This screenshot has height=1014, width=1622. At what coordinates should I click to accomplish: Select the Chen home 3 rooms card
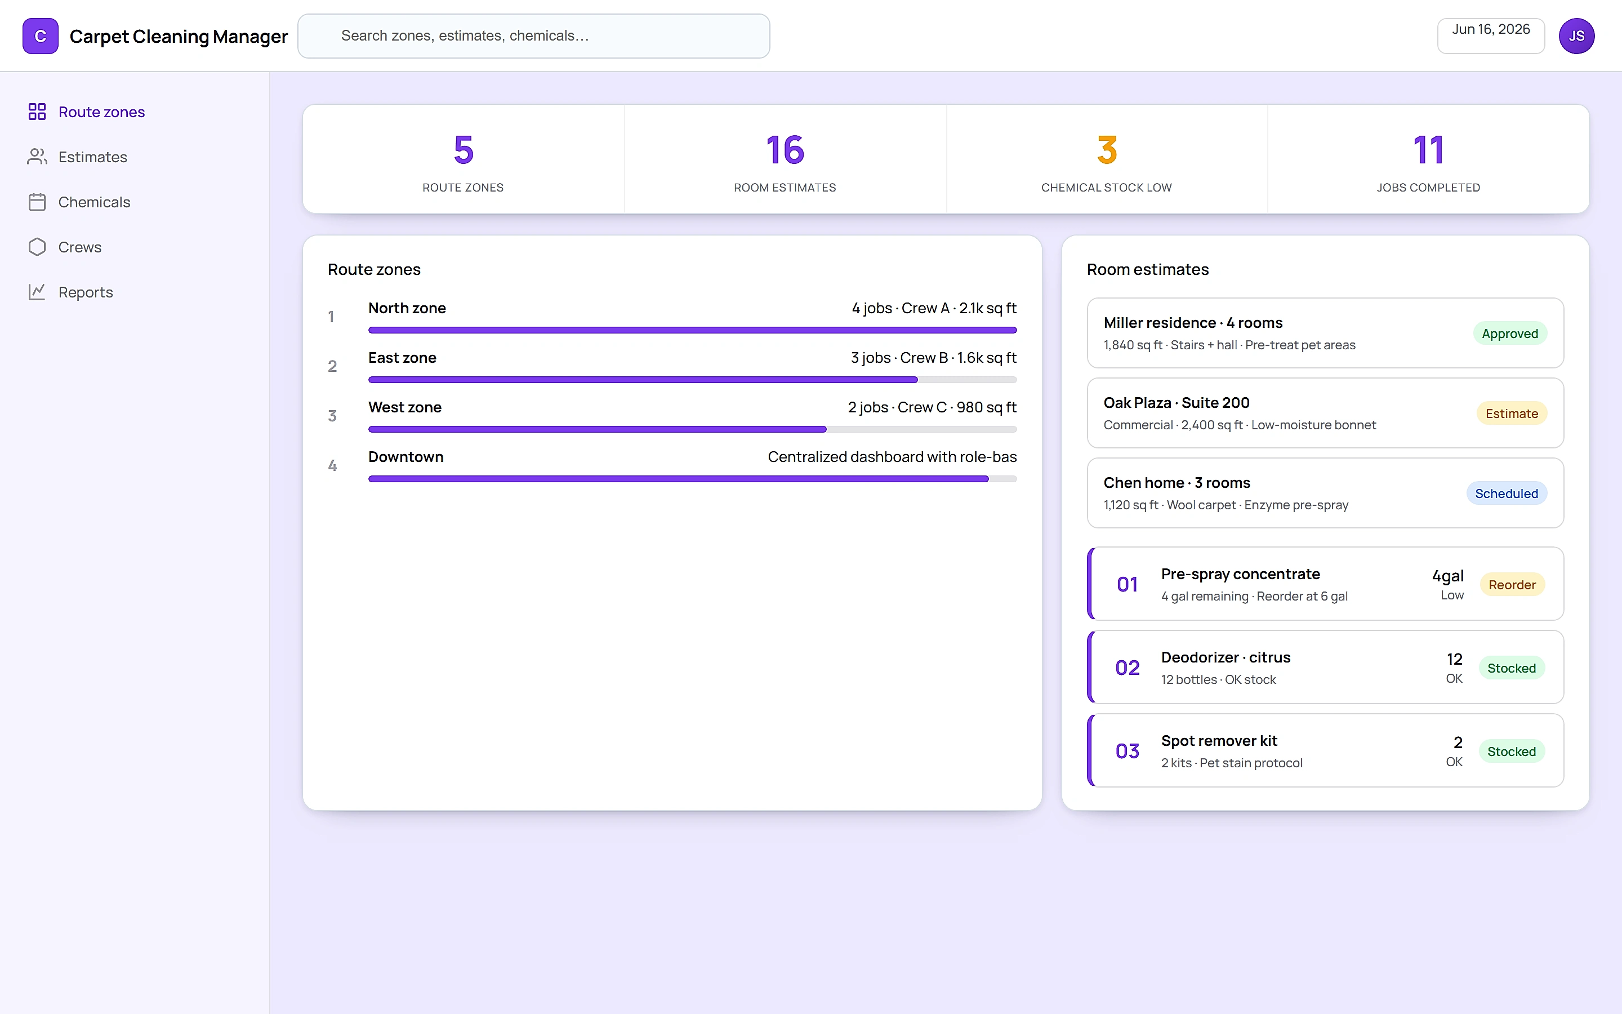pos(1325,493)
